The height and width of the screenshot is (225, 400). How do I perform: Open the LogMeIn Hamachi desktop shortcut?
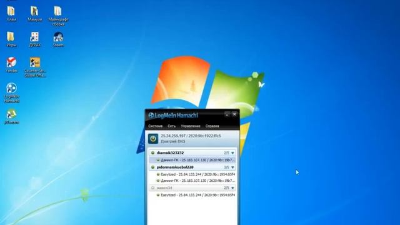(x=11, y=93)
